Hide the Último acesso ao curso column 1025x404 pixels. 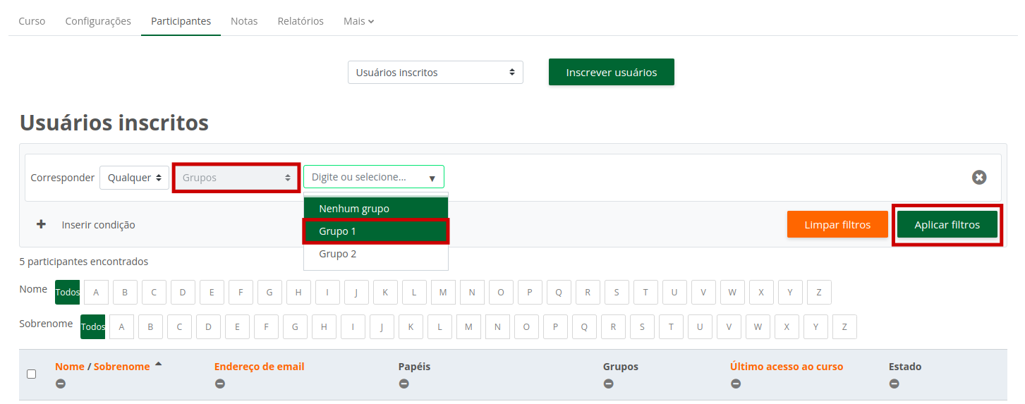(736, 384)
